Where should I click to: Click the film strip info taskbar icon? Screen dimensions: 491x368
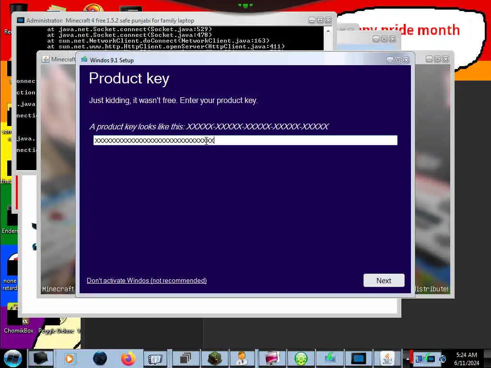click(x=155, y=359)
